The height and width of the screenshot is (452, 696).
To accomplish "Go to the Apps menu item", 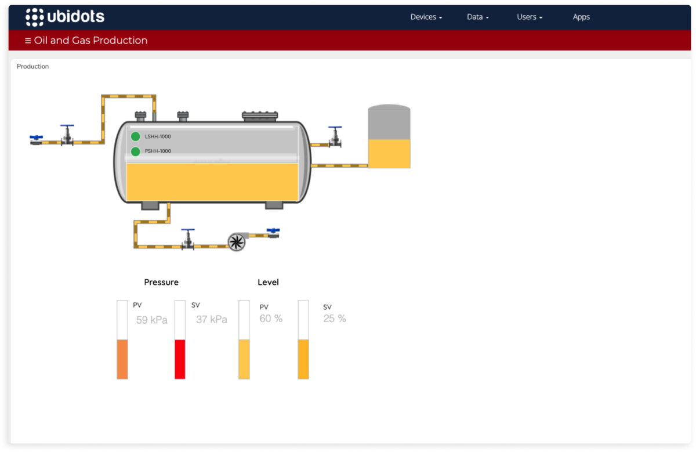I will tap(581, 17).
